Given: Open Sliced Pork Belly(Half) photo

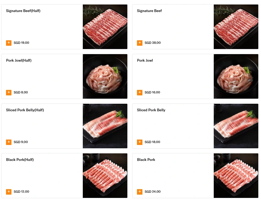Looking at the screenshot, I should [105, 126].
